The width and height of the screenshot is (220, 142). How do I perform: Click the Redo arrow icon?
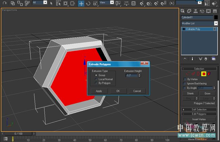pos(5,3)
